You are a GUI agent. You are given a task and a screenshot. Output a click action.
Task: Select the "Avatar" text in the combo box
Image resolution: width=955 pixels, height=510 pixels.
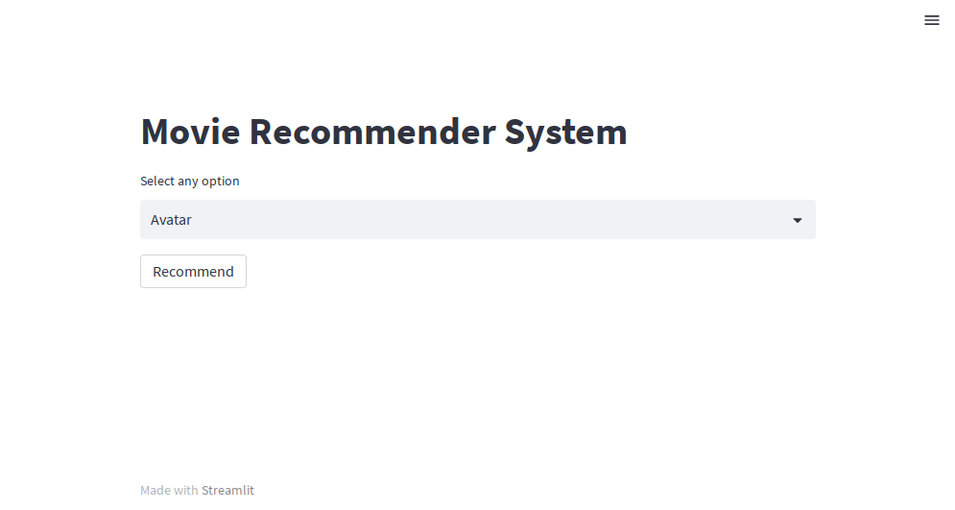click(171, 220)
